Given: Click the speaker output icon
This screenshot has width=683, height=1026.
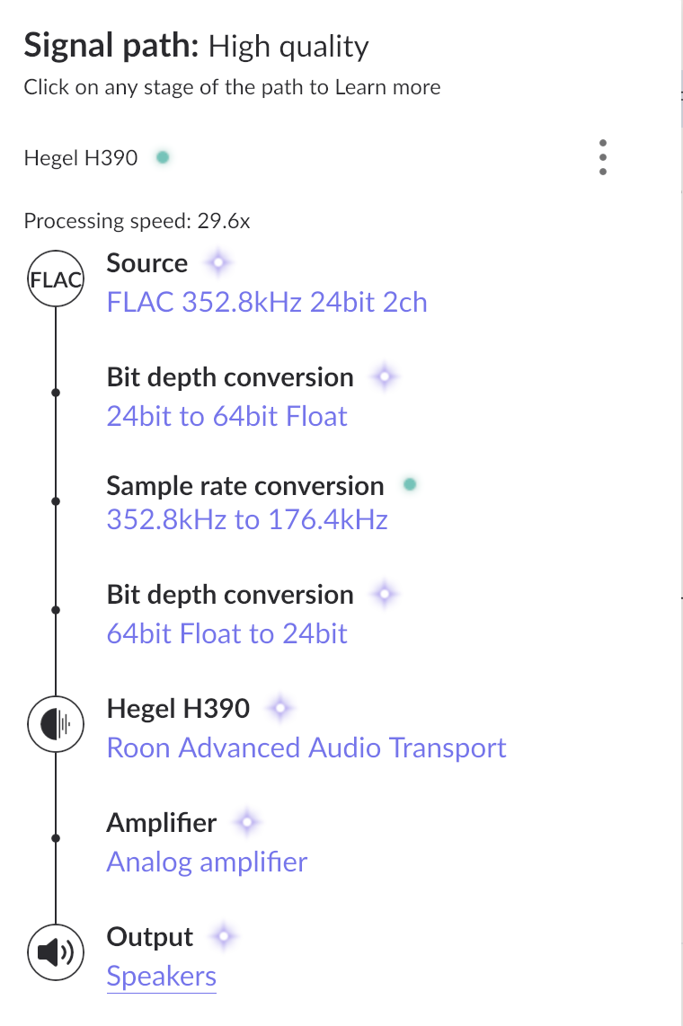Looking at the screenshot, I should coord(56,951).
